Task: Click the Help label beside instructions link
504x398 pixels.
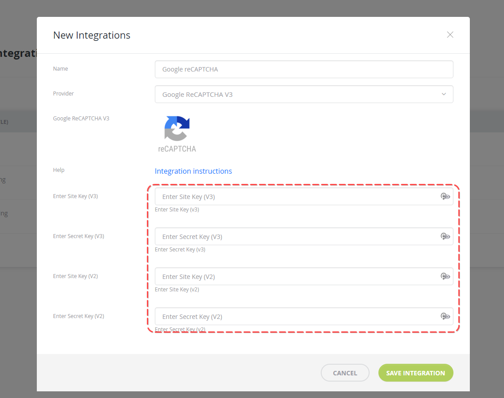Action: tap(59, 170)
